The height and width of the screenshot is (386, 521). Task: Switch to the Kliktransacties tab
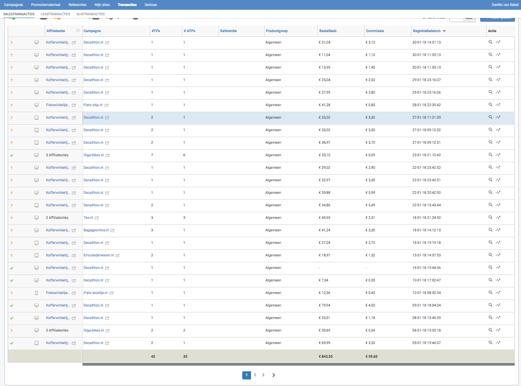click(x=90, y=14)
